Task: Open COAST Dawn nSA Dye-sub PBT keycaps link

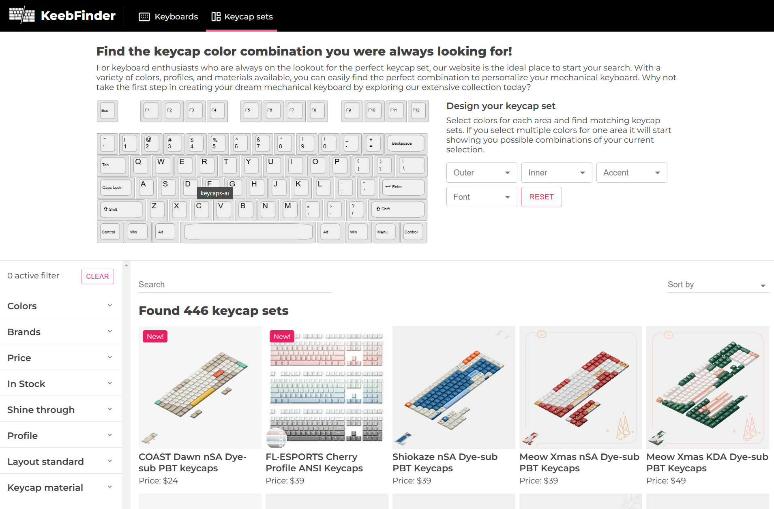Action: 193,462
